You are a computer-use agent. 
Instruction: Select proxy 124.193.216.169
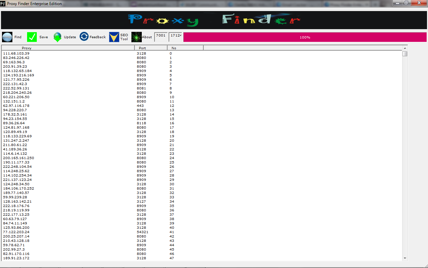pos(19,75)
